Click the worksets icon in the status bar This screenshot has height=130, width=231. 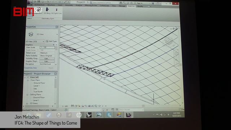tap(66, 110)
